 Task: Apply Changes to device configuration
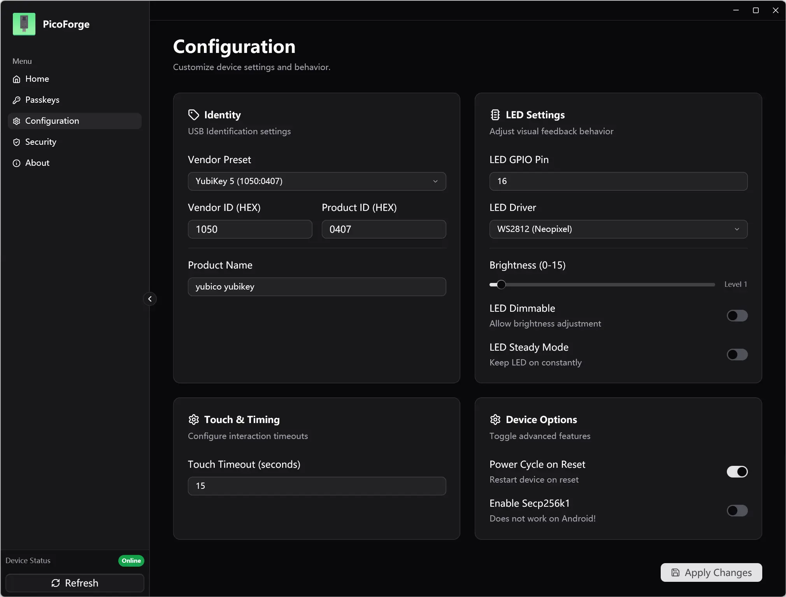point(711,572)
